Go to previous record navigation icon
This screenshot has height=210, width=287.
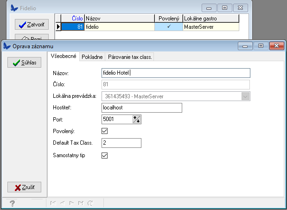coord(63,203)
